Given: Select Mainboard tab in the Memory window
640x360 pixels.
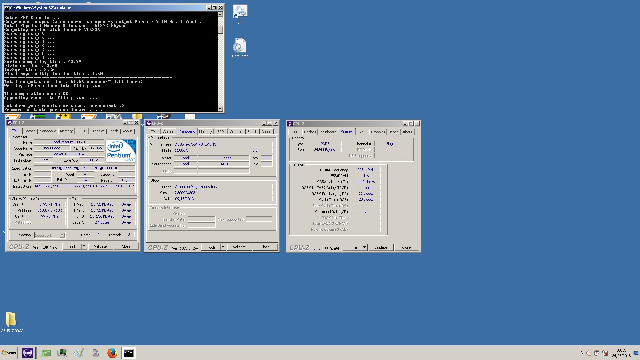Looking at the screenshot, I should [x=328, y=132].
